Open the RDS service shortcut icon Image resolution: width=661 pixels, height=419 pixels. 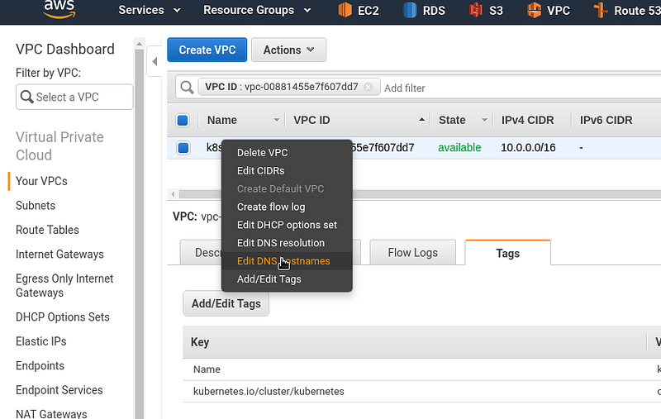coord(409,10)
